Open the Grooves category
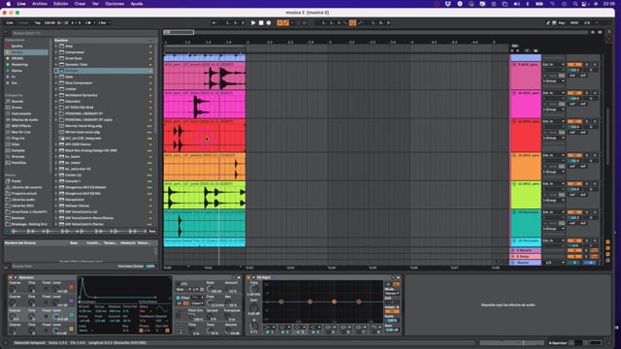The width and height of the screenshot is (621, 349). [x=18, y=157]
